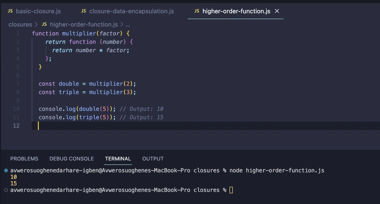Expand the breadcrumb ellipsis symbol list

(127, 24)
